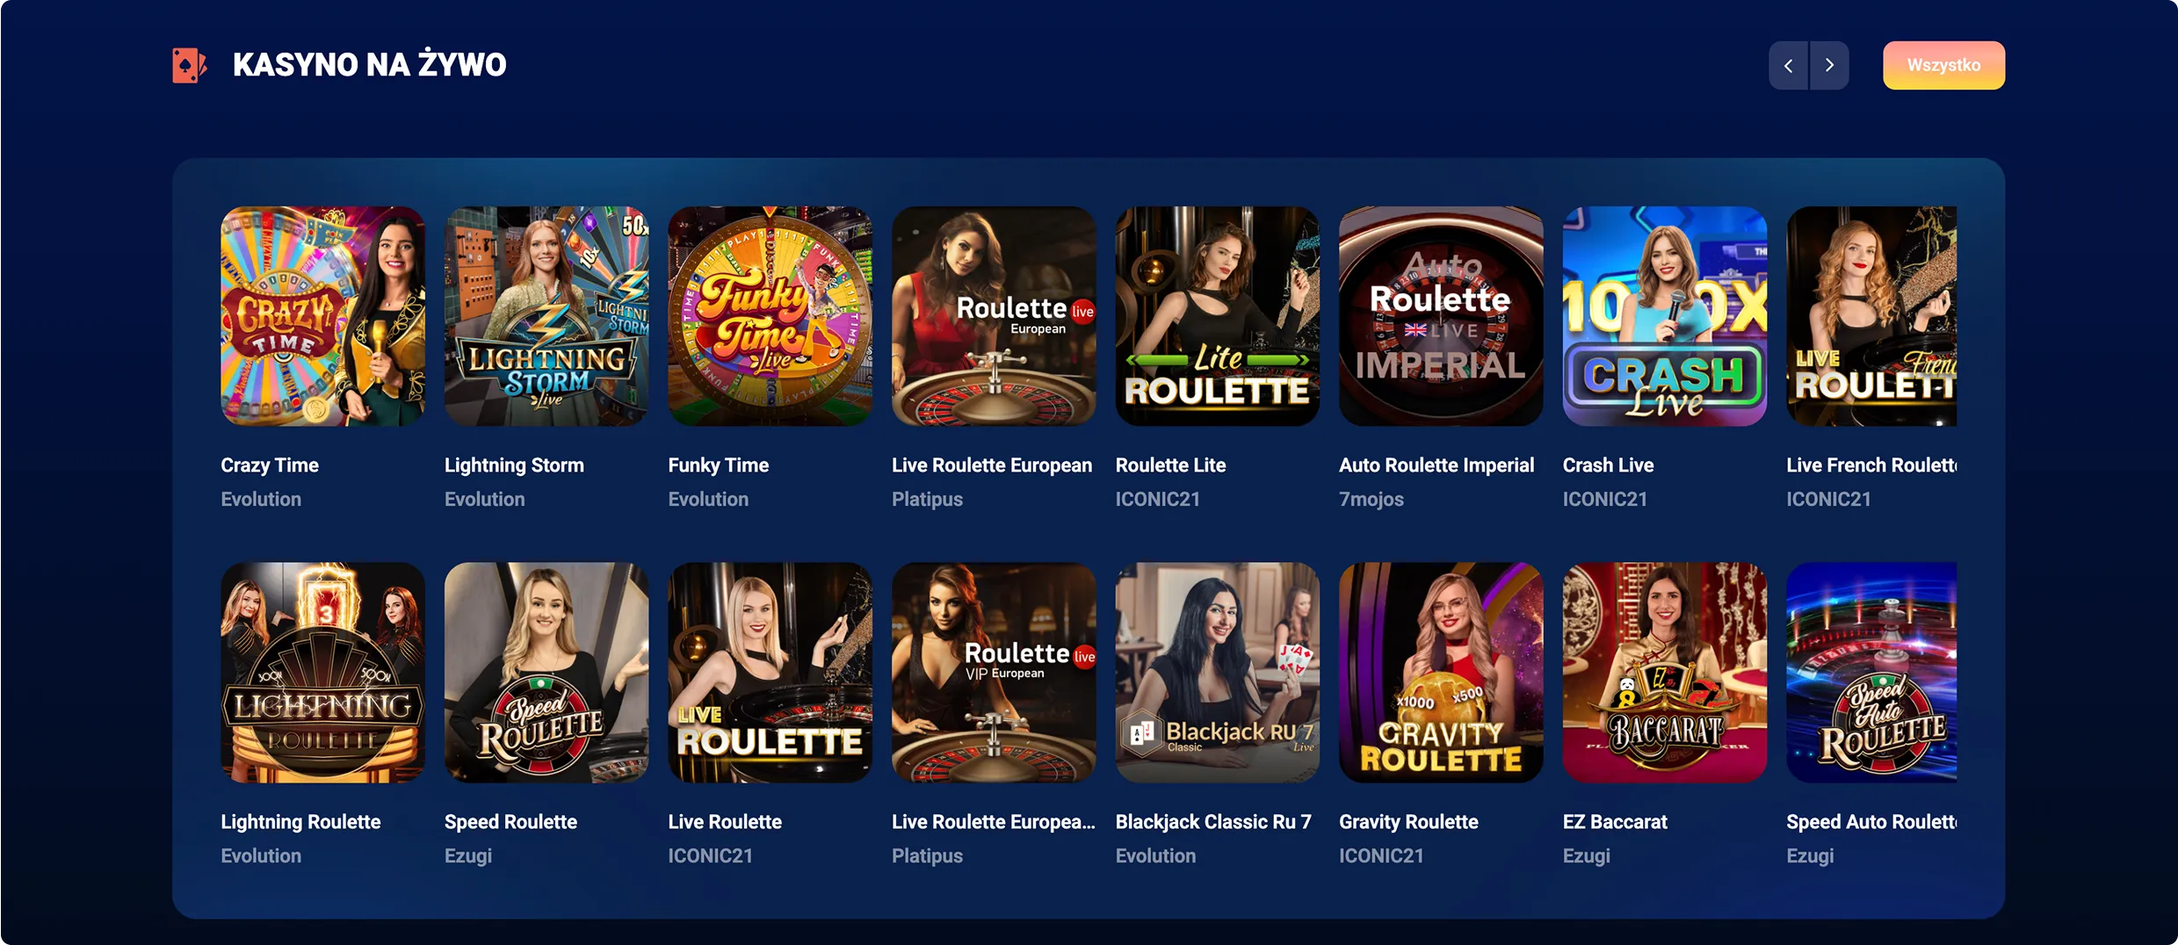Screen dimensions: 2178x945
Task: Open the Lightning Roulette thumbnail
Action: pyautogui.click(x=322, y=673)
